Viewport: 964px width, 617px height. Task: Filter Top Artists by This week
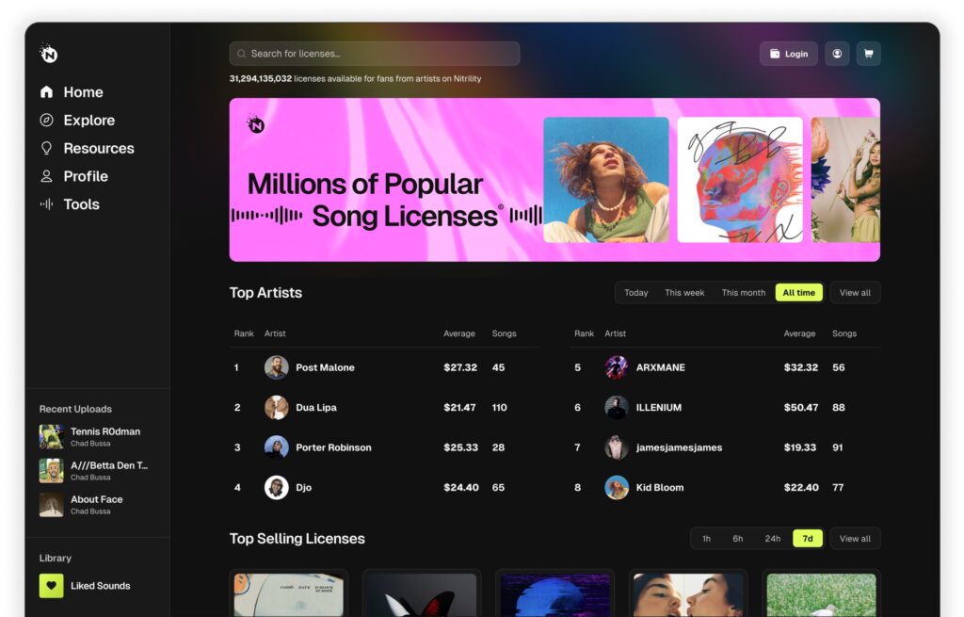[684, 293]
